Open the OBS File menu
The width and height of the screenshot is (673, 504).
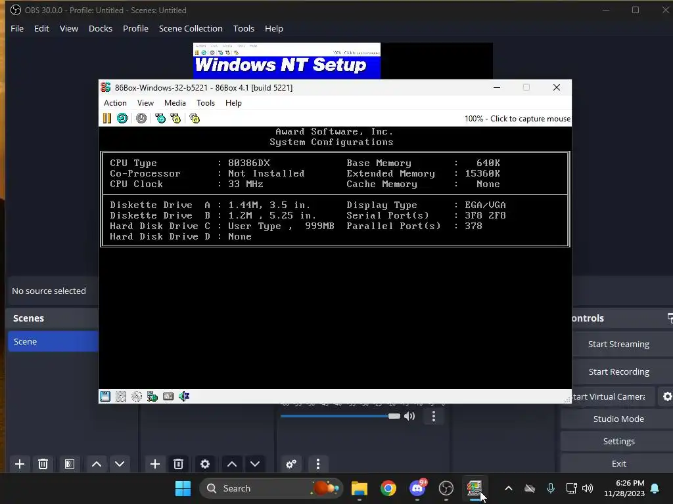17,28
